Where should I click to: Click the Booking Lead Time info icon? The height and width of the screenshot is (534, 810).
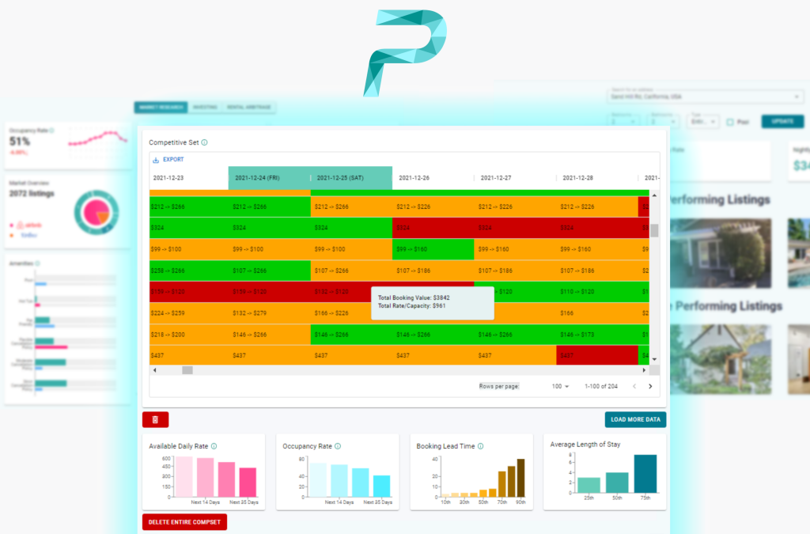coord(480,446)
